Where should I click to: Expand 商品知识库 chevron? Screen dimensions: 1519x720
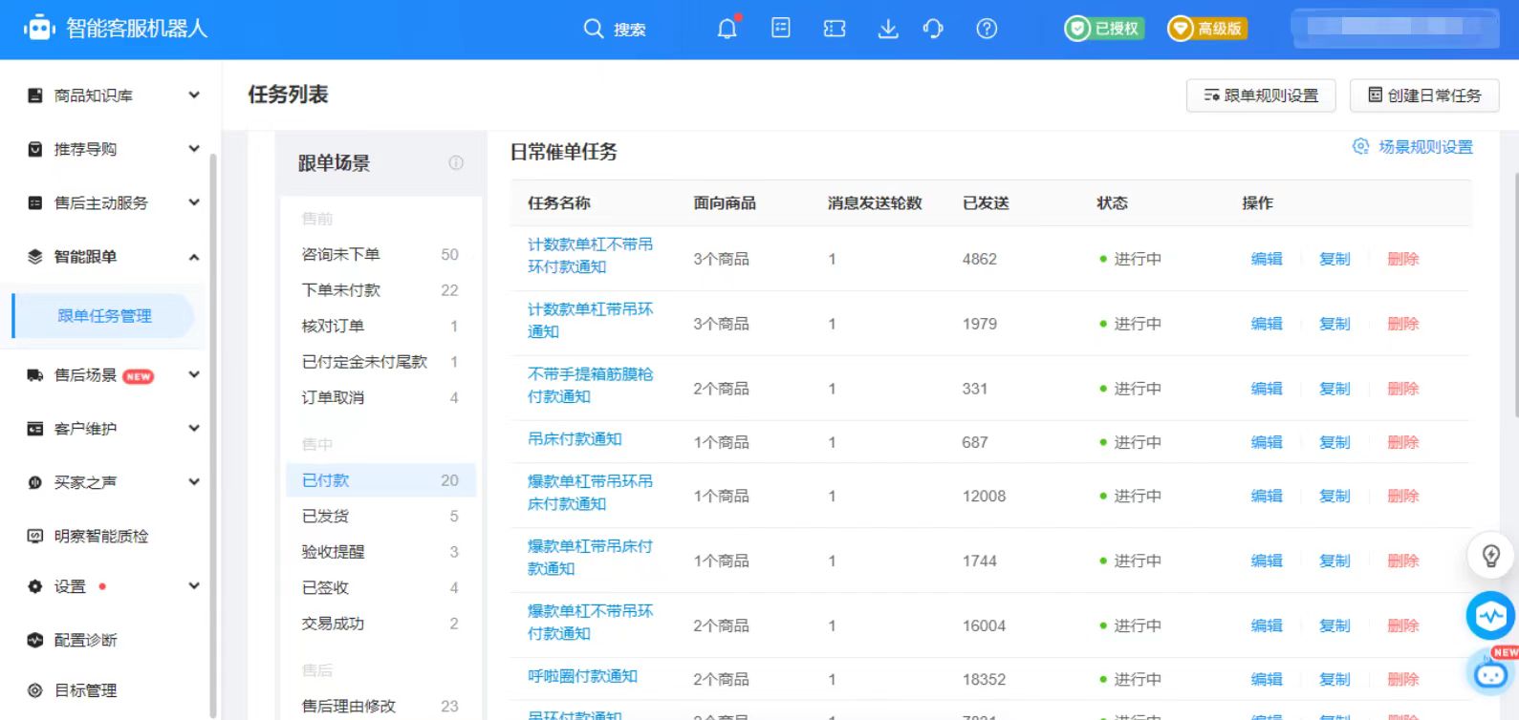[x=194, y=95]
